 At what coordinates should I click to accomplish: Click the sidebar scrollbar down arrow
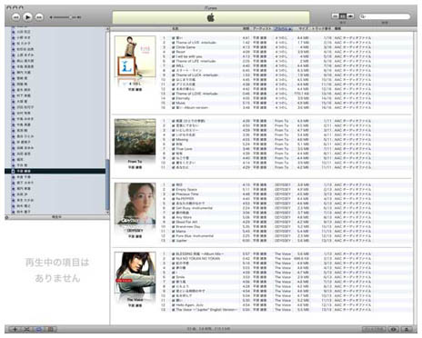pos(107,213)
